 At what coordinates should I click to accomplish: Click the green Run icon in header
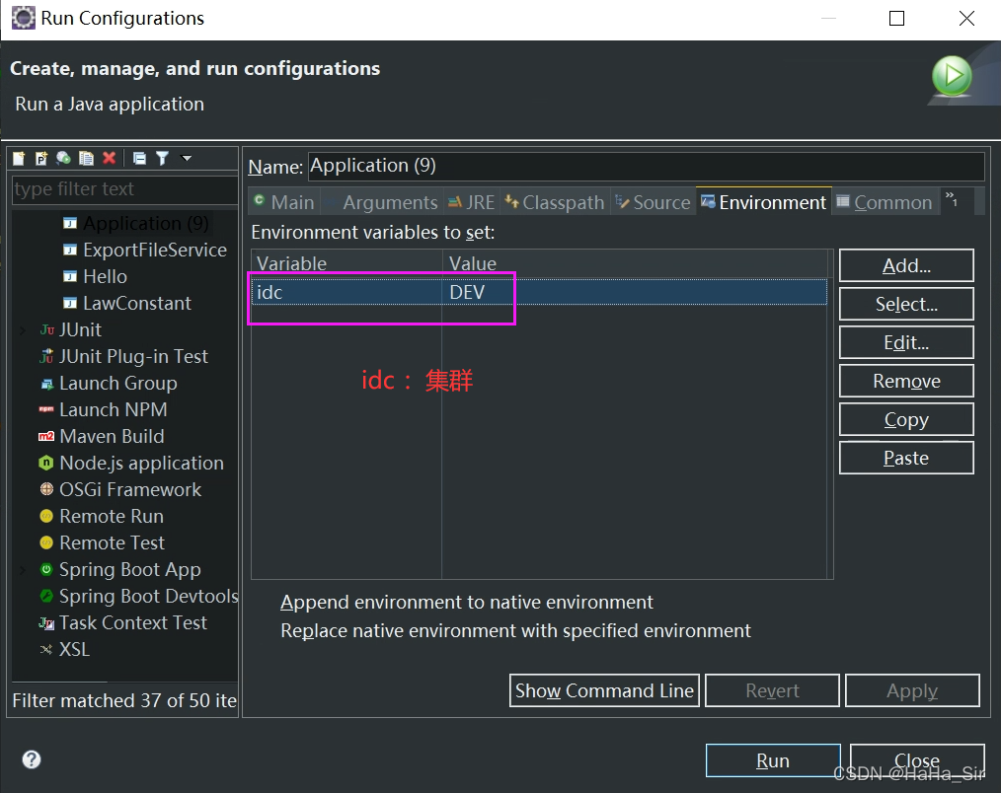click(x=952, y=76)
